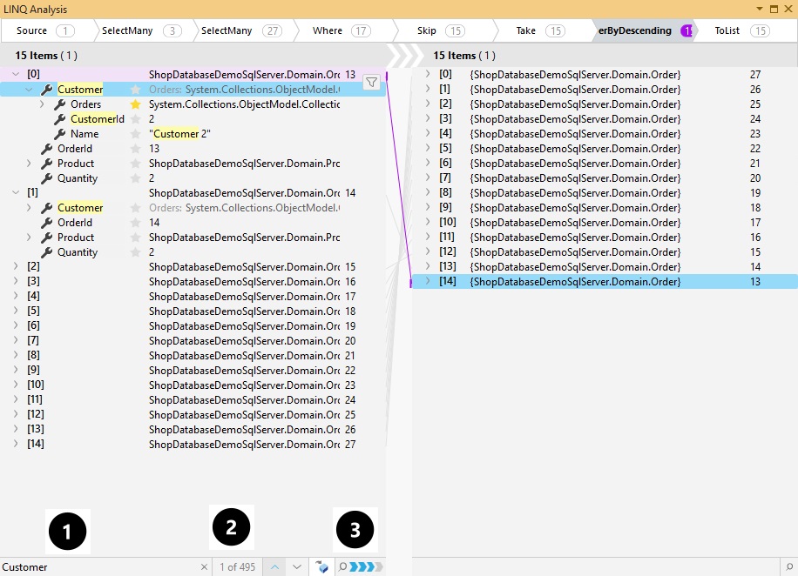The width and height of the screenshot is (798, 576).
Task: Click wrench icon of Customer under [0]
Action: 47,90
